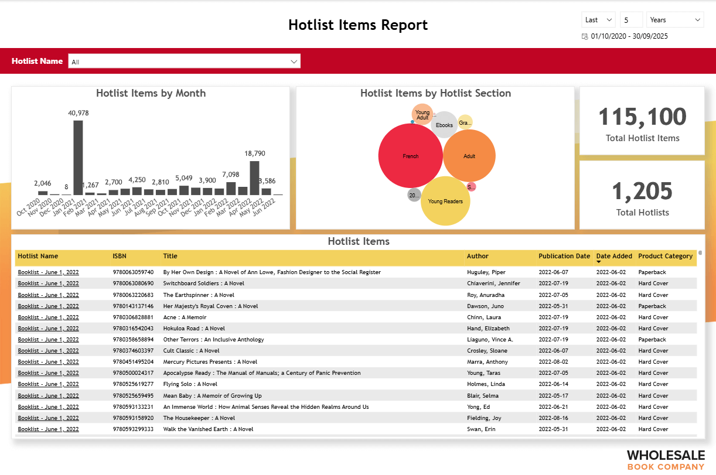The width and height of the screenshot is (716, 475).
Task: Open the "Last" relative date dropdown
Action: 598,20
